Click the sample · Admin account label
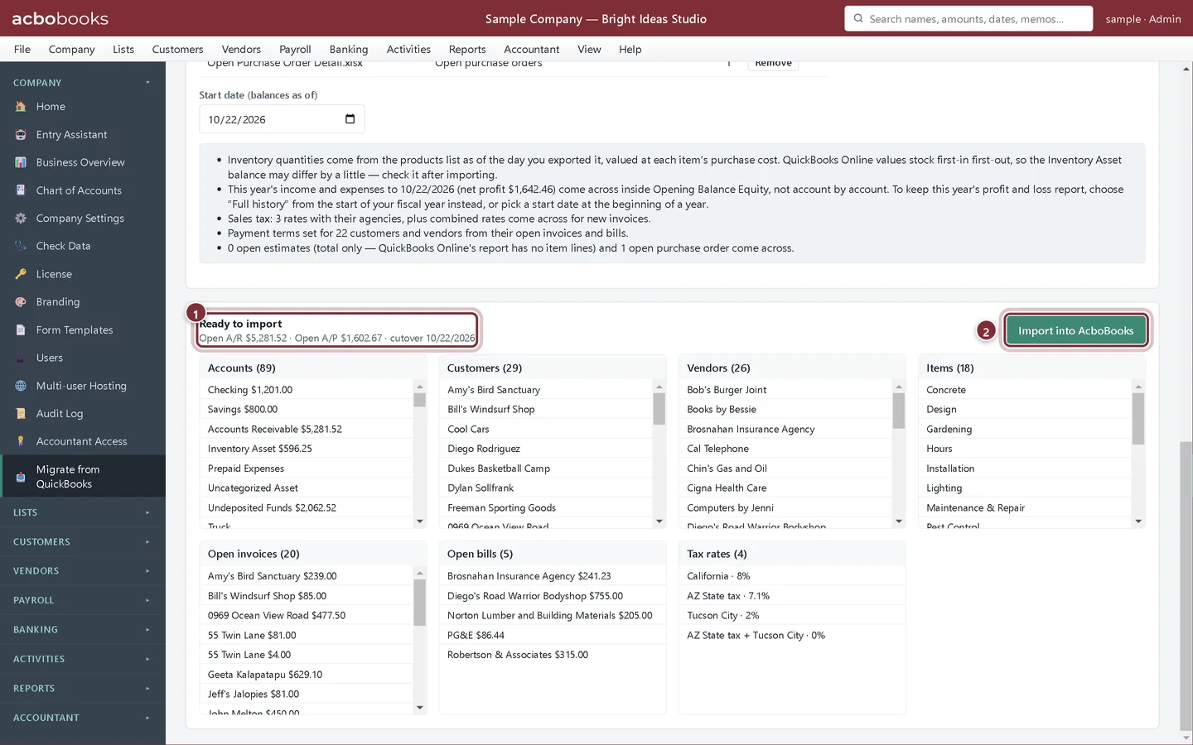Viewport: 1193px width, 745px height. point(1143,19)
